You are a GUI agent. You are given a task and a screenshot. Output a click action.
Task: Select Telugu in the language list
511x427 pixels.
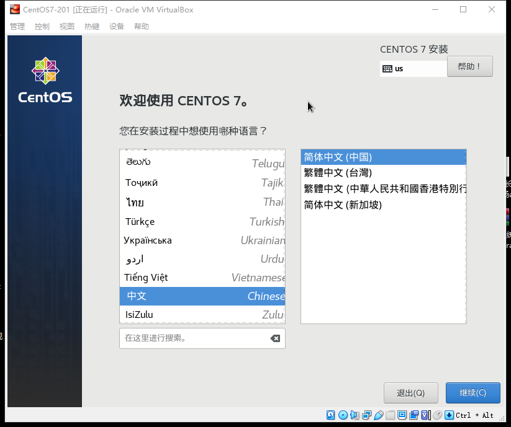point(202,162)
